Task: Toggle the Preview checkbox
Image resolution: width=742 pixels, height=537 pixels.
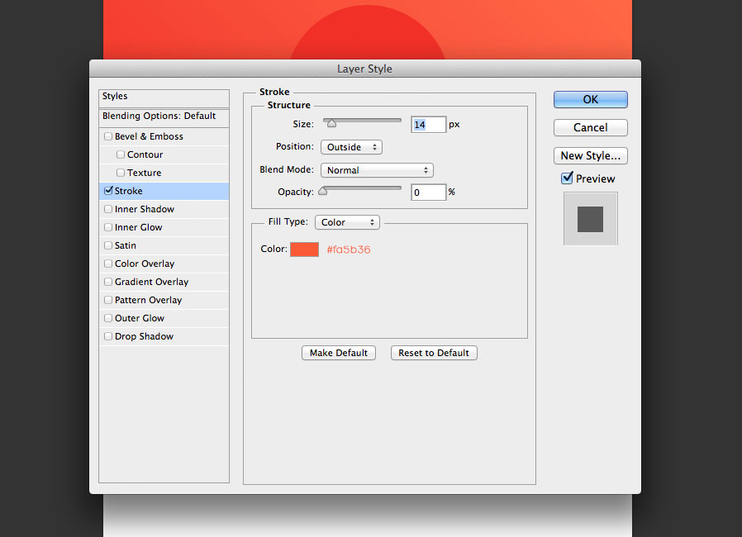Action: [568, 178]
